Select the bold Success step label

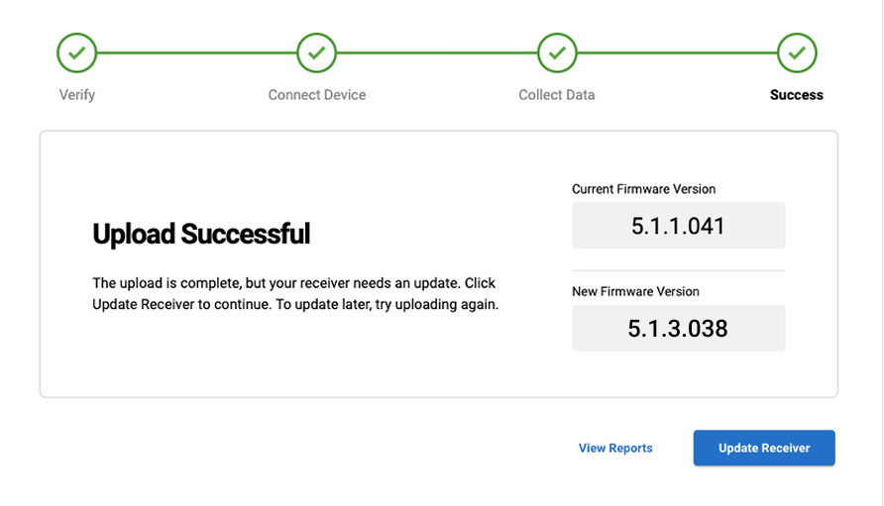click(797, 95)
